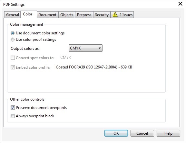Confirm settings with OK button

[x=116, y=133]
